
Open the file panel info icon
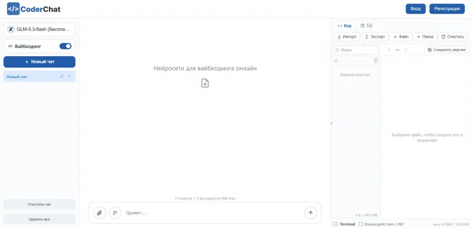[375, 61]
